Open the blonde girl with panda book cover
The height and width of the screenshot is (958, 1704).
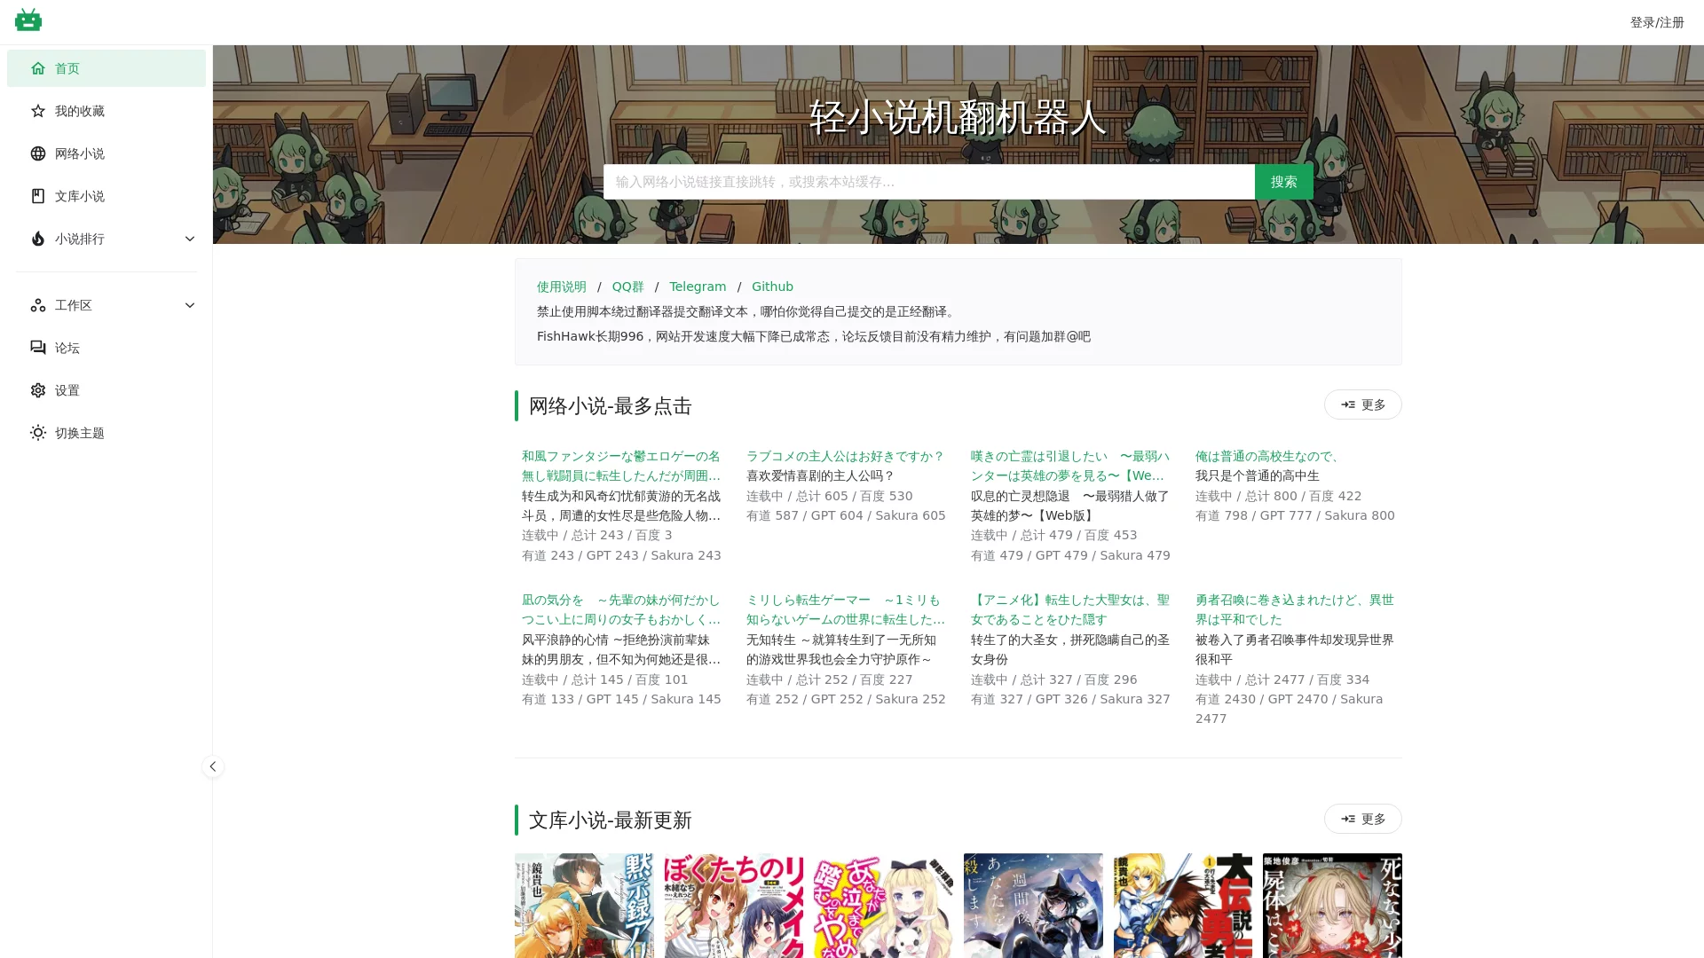[883, 906]
